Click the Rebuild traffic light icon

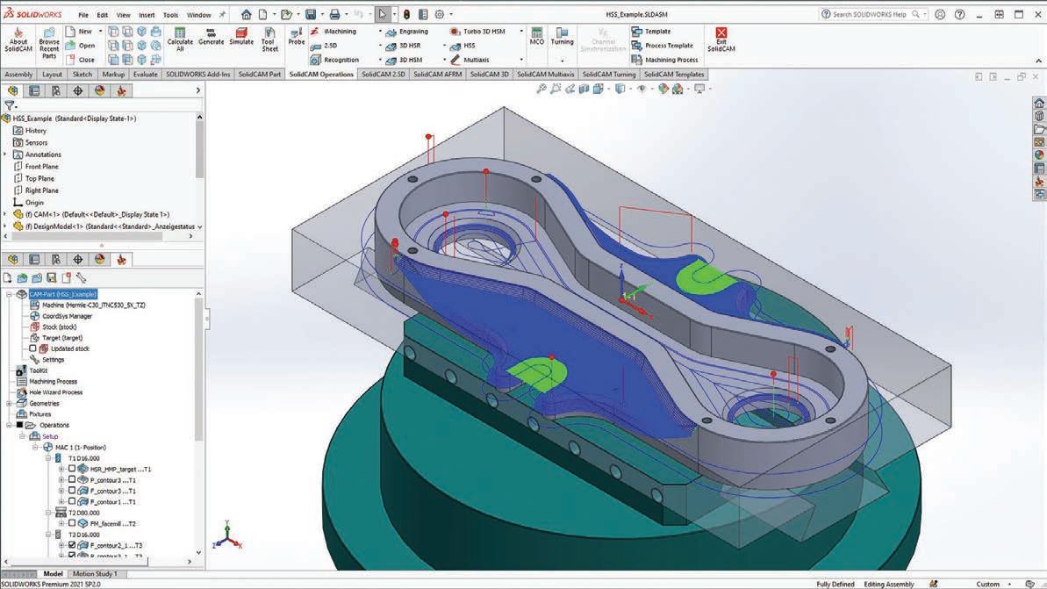pyautogui.click(x=406, y=14)
